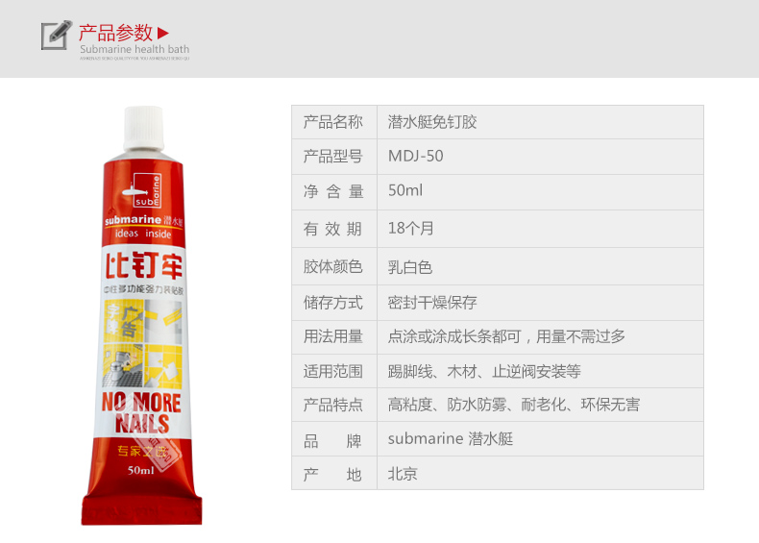
Task: Click the 北京 origin value
Action: click(403, 474)
